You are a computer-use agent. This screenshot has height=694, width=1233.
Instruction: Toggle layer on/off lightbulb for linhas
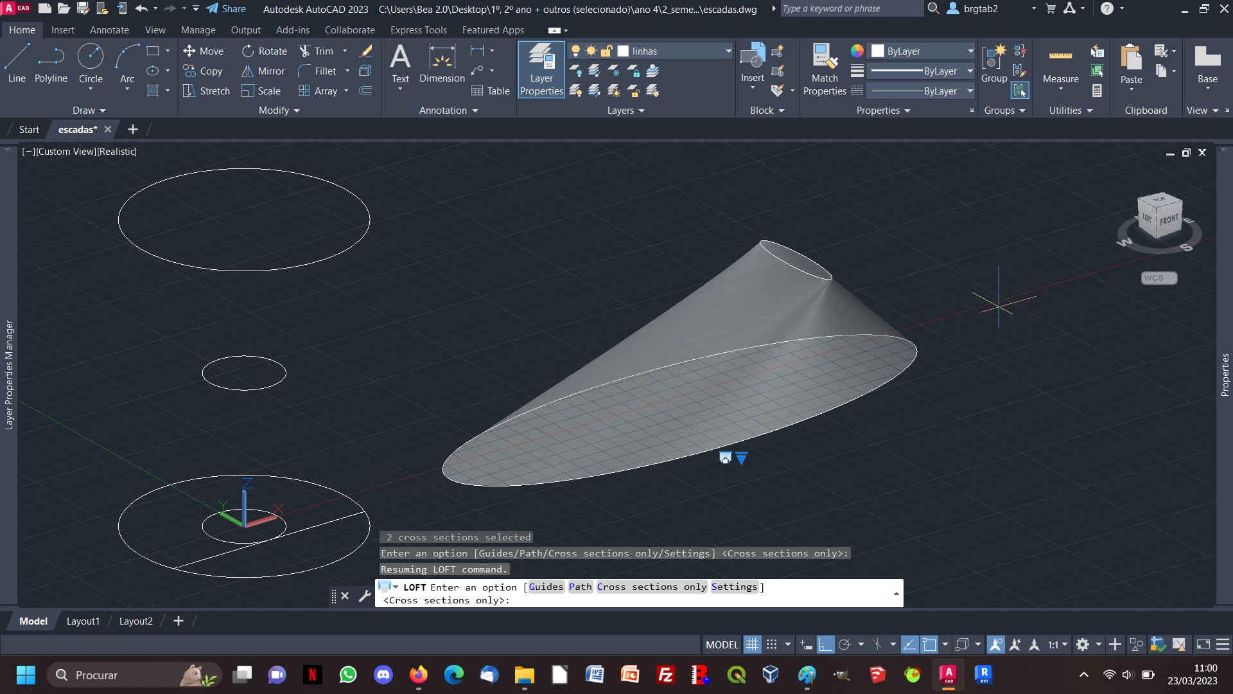tap(576, 51)
